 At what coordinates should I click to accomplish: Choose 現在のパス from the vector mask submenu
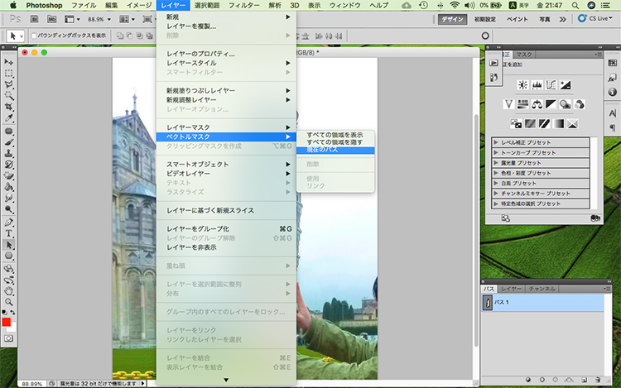pyautogui.click(x=335, y=150)
